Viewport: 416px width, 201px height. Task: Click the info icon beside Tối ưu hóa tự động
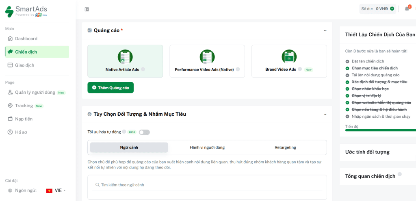point(124,132)
